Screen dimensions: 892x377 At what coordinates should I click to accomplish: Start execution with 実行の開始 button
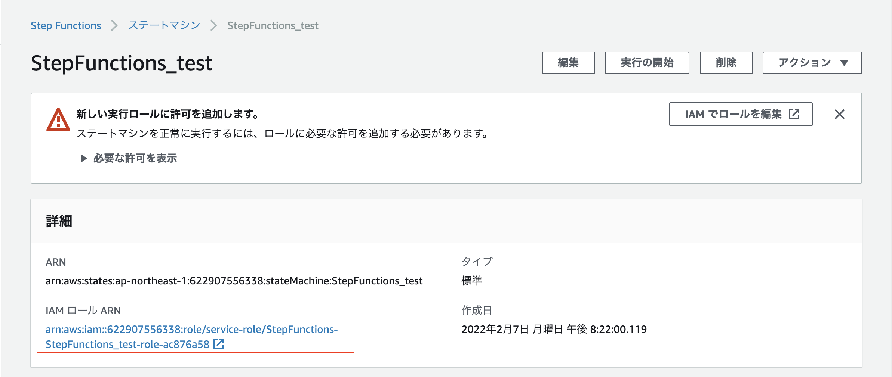pyautogui.click(x=647, y=63)
